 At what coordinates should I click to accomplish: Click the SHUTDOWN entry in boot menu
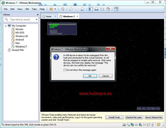pos(56,34)
